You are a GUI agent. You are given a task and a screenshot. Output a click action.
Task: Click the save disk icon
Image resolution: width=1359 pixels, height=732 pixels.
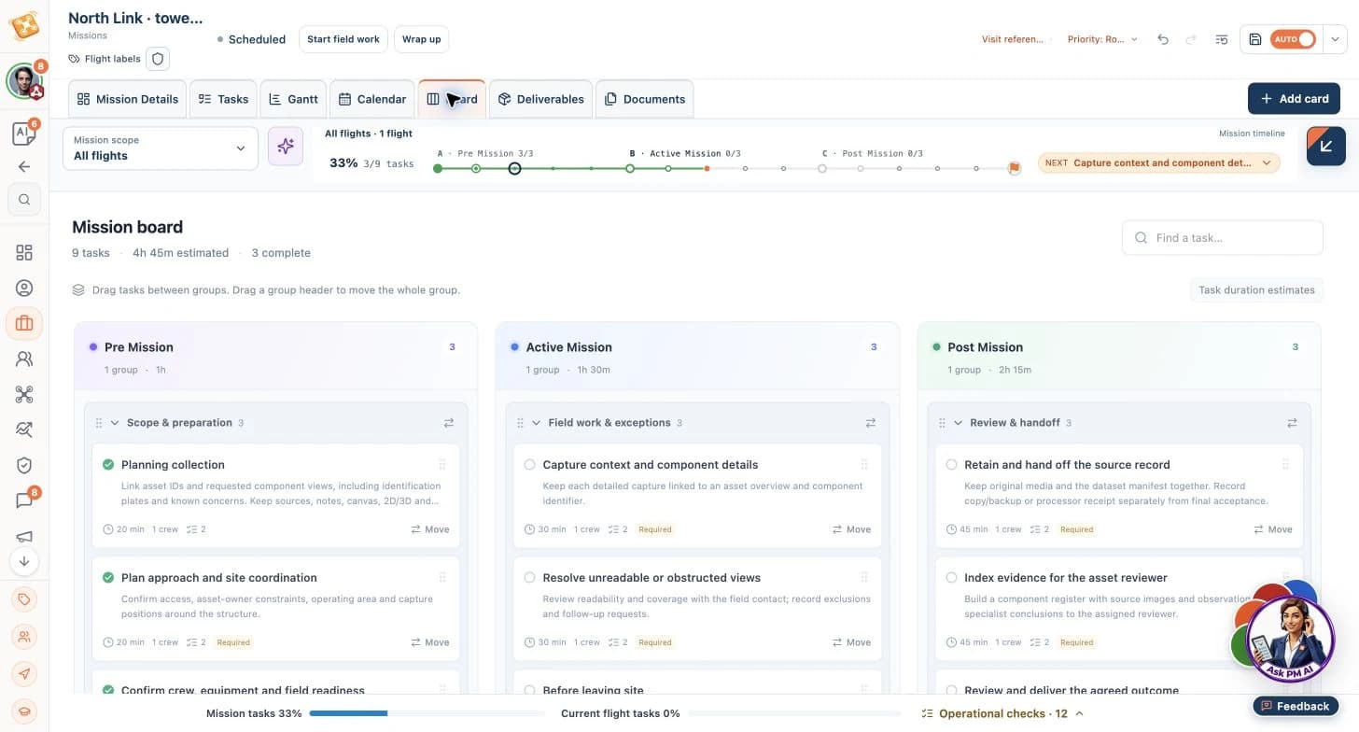(x=1255, y=39)
